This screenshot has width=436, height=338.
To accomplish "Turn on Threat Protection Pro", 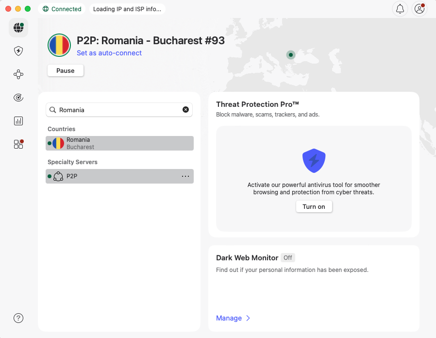I will coord(314,206).
